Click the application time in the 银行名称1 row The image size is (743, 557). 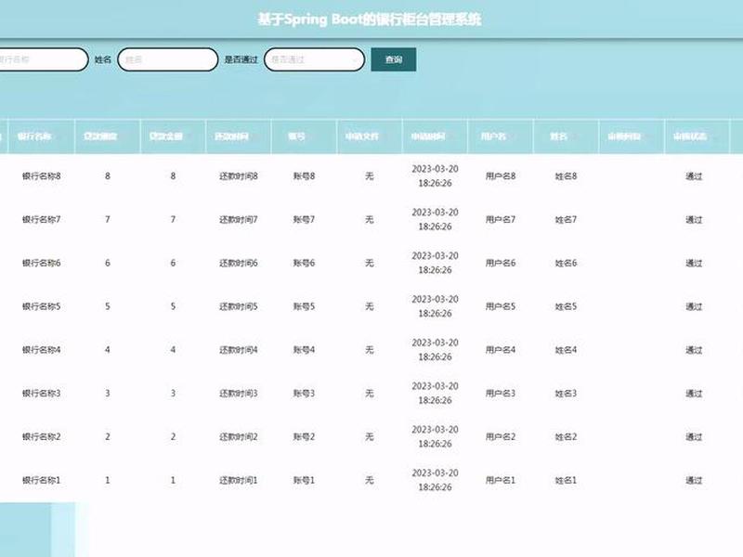[435, 480]
